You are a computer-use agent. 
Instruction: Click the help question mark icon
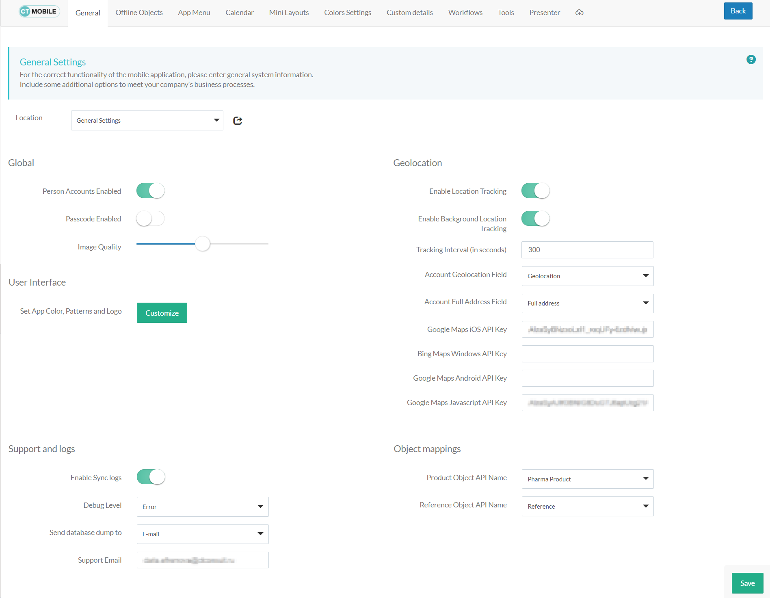coord(751,60)
